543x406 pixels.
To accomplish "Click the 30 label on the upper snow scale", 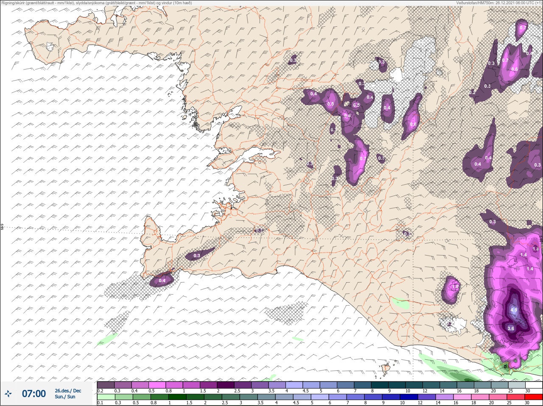I will tap(528, 391).
